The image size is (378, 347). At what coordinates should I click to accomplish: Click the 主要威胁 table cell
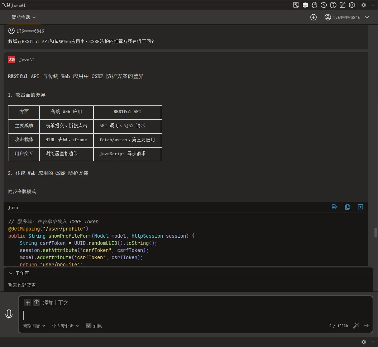pos(24,125)
